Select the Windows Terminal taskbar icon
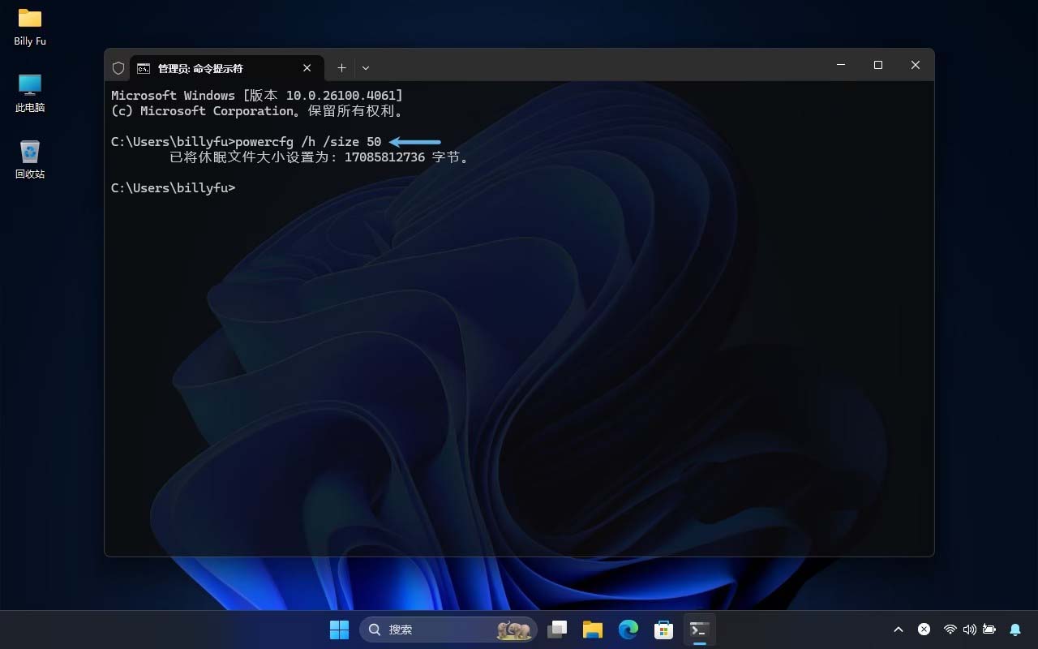The image size is (1038, 649). point(699,629)
